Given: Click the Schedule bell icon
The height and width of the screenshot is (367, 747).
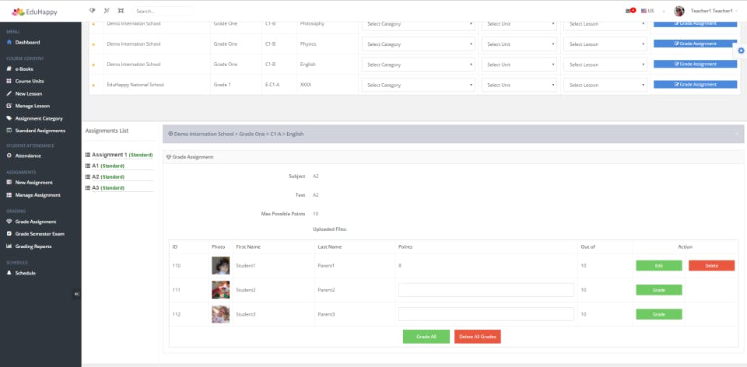Looking at the screenshot, I should pyautogui.click(x=9, y=273).
